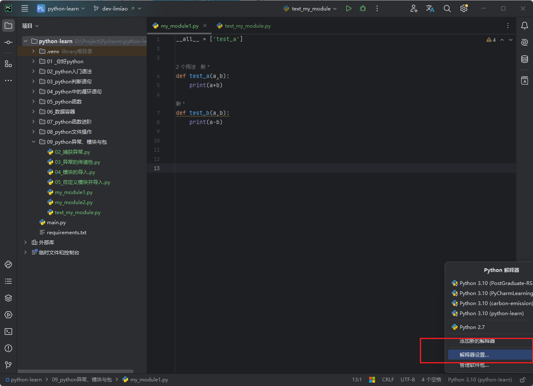Choose Python 3.10 (python-learn) in popup
The image size is (533, 386).
pyautogui.click(x=490, y=313)
